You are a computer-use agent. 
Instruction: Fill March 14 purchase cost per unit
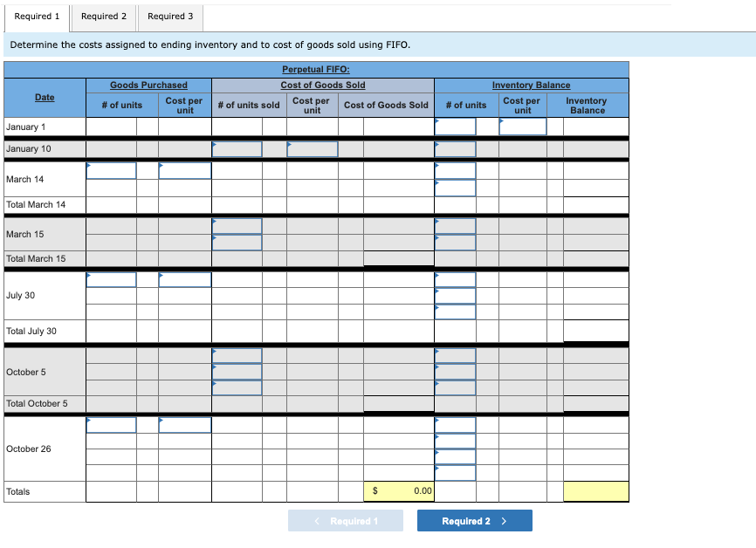pyautogui.click(x=185, y=170)
